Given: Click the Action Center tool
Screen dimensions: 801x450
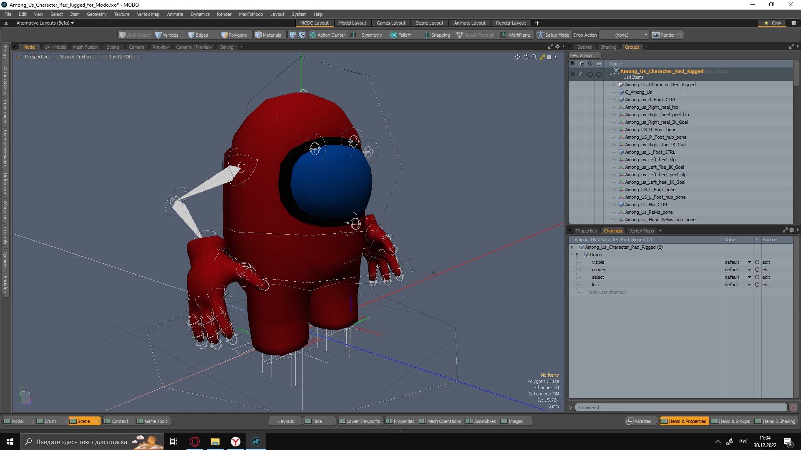Looking at the screenshot, I should tap(327, 35).
